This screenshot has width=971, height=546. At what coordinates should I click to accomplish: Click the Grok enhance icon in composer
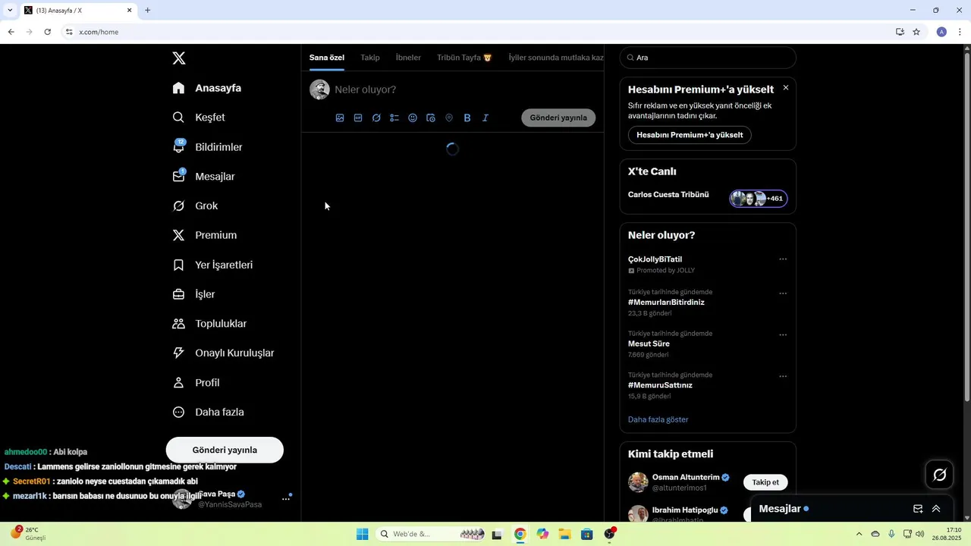click(x=376, y=118)
